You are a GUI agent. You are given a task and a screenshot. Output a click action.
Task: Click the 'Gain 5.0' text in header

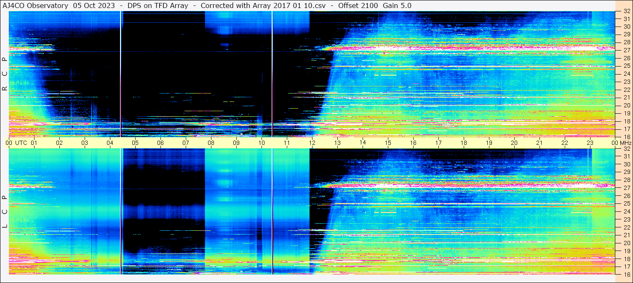(x=397, y=5)
